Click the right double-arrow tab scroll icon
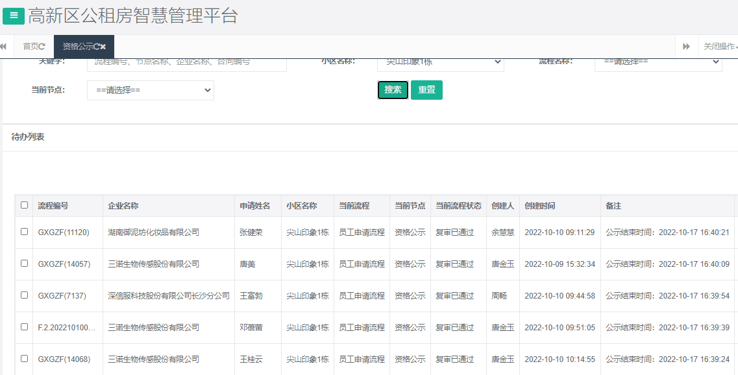Viewport: 738px width, 375px height. (687, 47)
